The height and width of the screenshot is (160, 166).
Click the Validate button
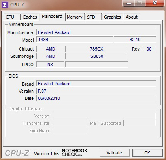[115, 153]
